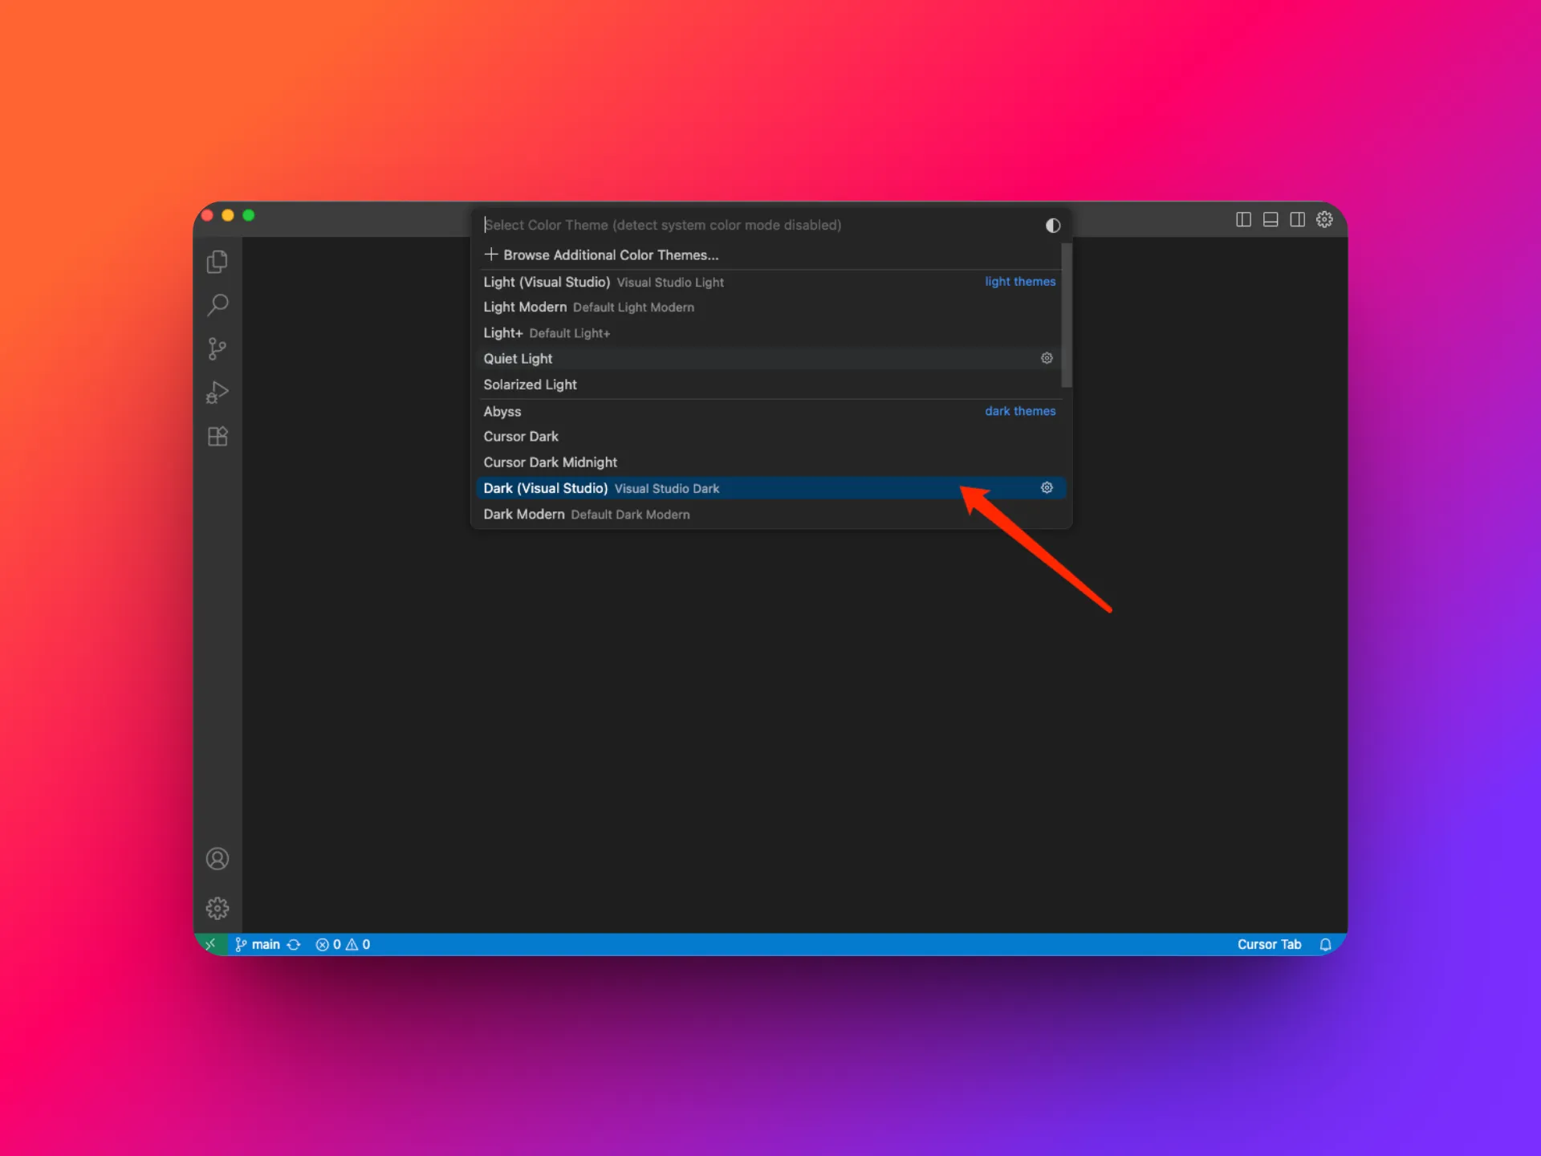
Task: Open Manage gear in activity bar
Action: 218,908
